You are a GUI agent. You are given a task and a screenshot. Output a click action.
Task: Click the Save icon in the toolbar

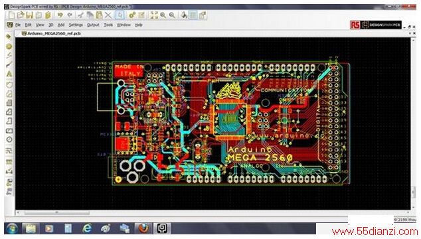coord(29,15)
